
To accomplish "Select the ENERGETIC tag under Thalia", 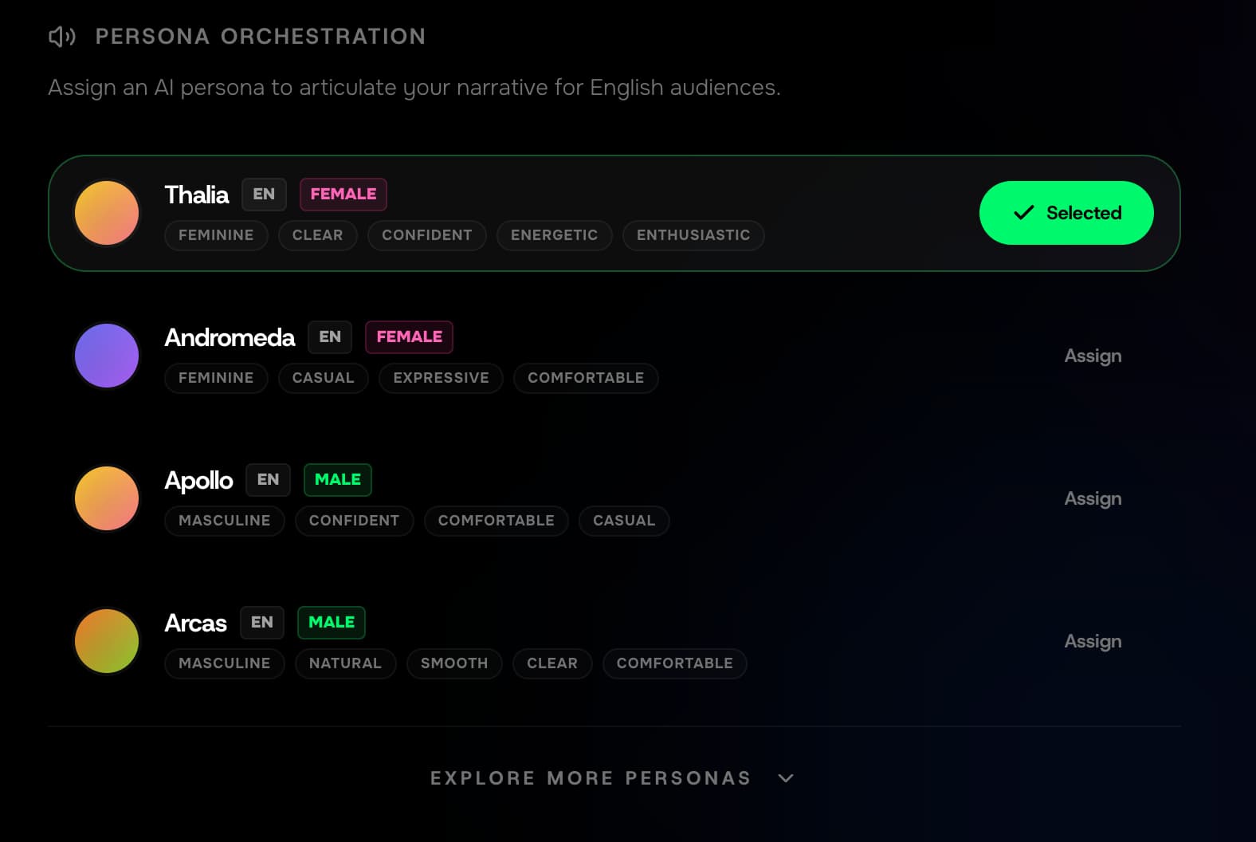I will [x=554, y=235].
